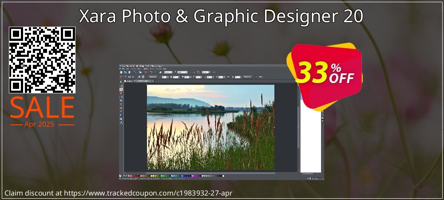Image resolution: width=444 pixels, height=200 pixels.
Task: Pick the yellow color swatch in the color line
Action: click(154, 176)
